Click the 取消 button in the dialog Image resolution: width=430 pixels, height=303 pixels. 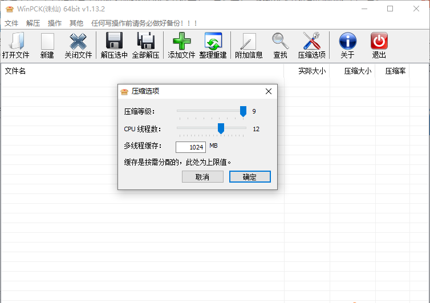pyautogui.click(x=202, y=177)
